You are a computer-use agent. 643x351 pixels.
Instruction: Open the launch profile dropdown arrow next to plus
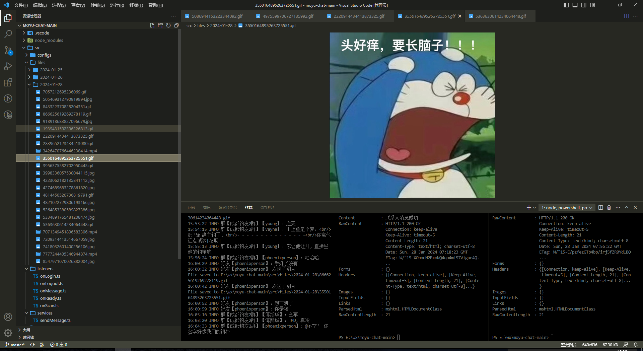pos(534,208)
